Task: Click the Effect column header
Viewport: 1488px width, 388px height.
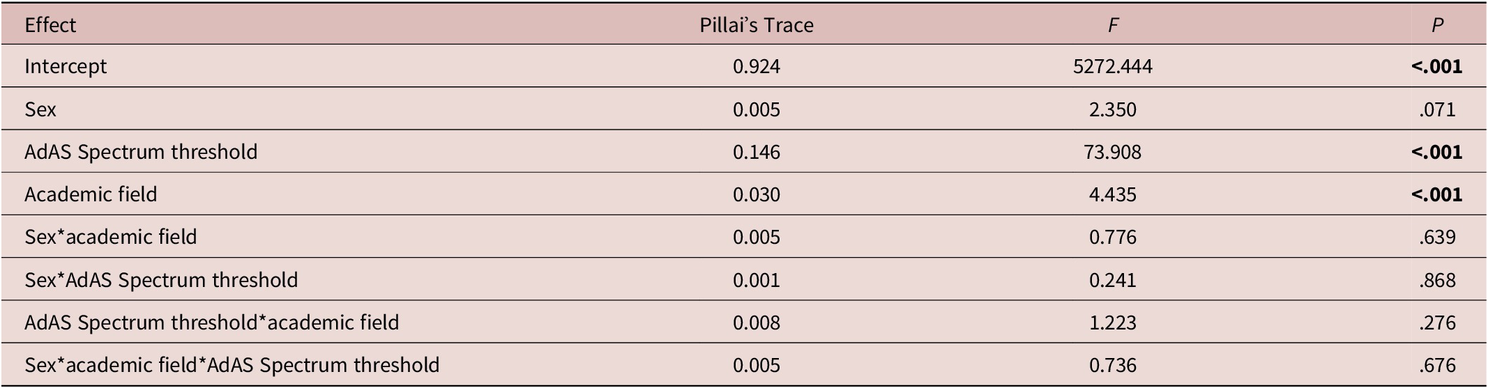Action: tap(50, 25)
